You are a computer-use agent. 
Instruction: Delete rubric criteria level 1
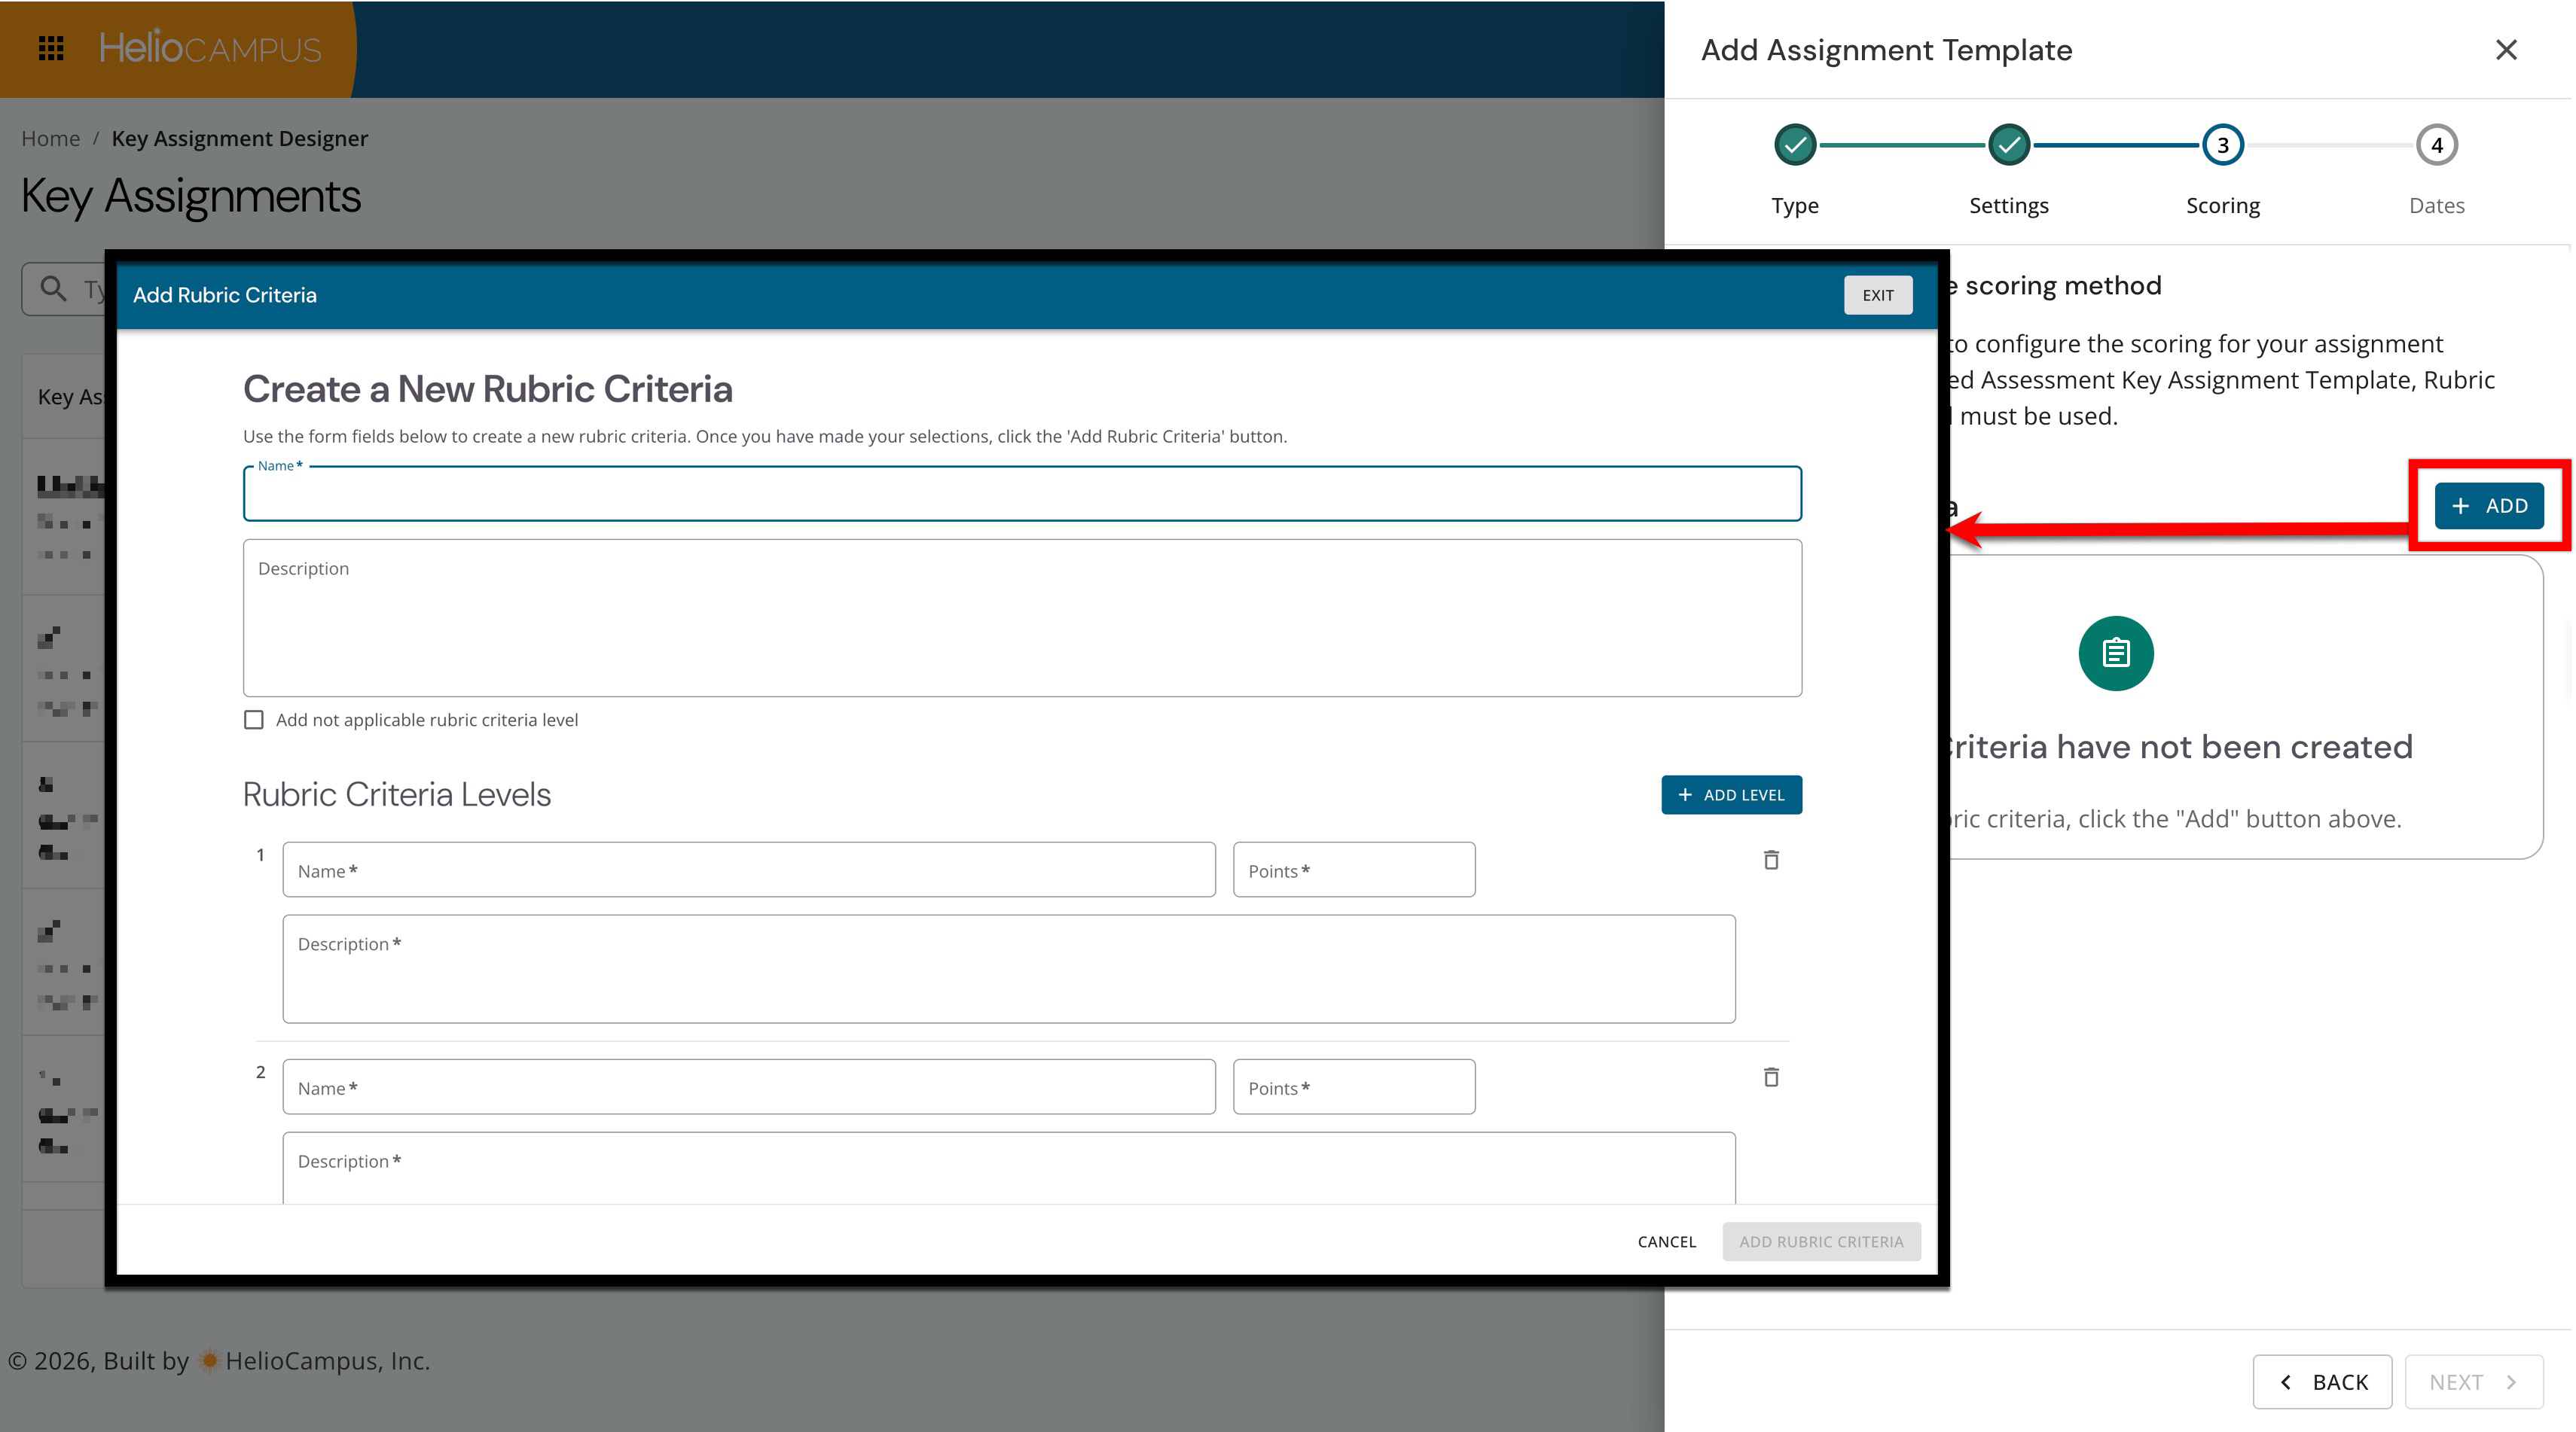1770,859
